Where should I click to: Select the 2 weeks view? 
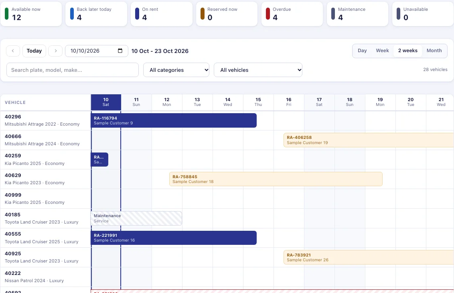pyautogui.click(x=407, y=51)
